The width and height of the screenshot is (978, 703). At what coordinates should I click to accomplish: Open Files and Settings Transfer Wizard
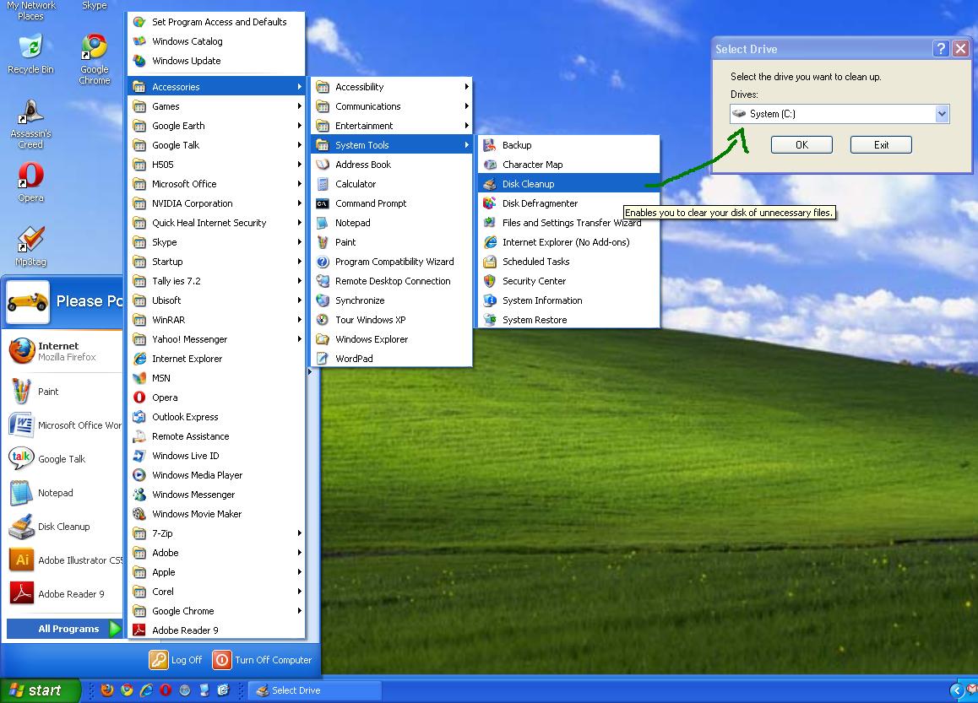[x=568, y=223]
